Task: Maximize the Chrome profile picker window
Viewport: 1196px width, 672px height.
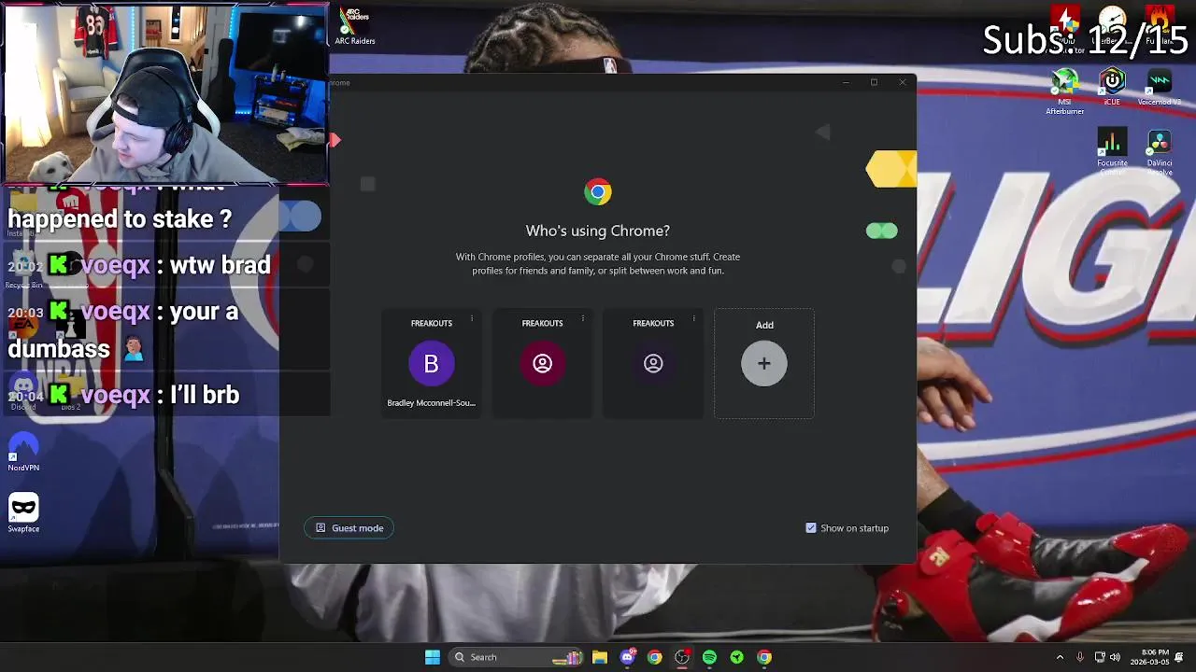Action: [874, 83]
